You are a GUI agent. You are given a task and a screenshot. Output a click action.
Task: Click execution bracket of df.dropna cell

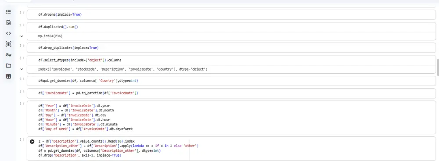click(x=22, y=13)
